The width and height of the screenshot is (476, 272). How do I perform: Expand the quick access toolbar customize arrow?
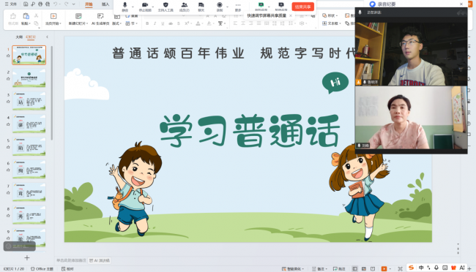tap(73, 4)
